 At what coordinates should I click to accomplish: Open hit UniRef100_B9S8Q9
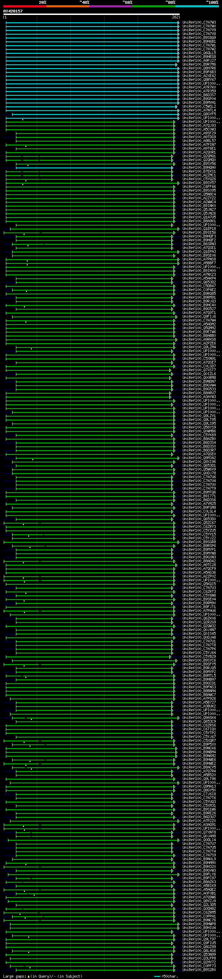[199, 38]
